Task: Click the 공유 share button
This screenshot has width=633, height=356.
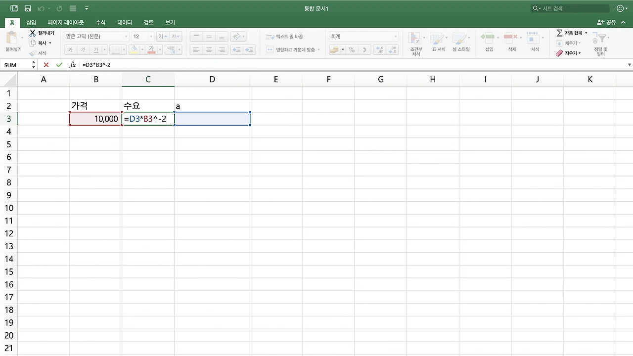Action: 607,22
